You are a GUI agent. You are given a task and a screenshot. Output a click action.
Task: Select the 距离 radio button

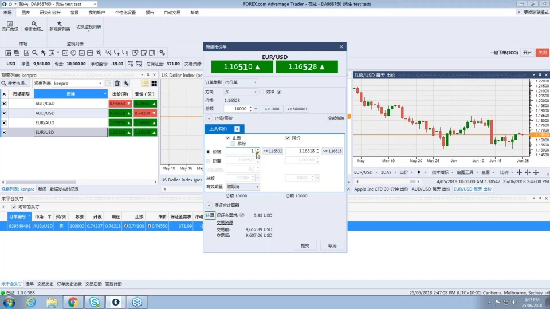[208, 161]
